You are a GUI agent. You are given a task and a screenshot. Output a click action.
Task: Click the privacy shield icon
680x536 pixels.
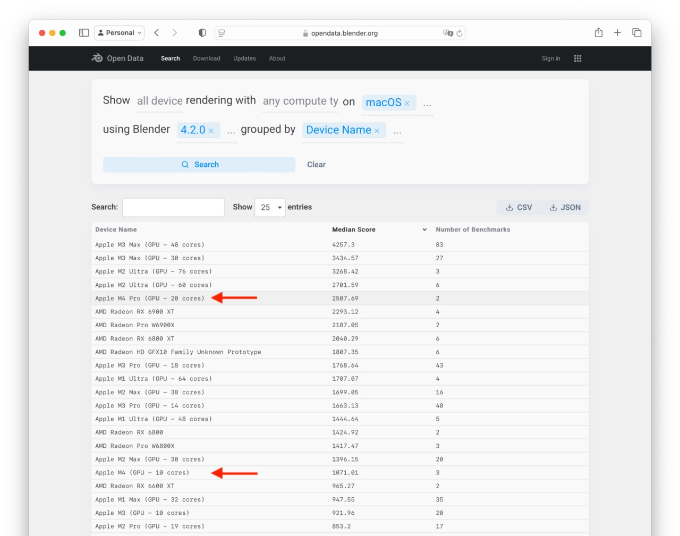tap(202, 33)
